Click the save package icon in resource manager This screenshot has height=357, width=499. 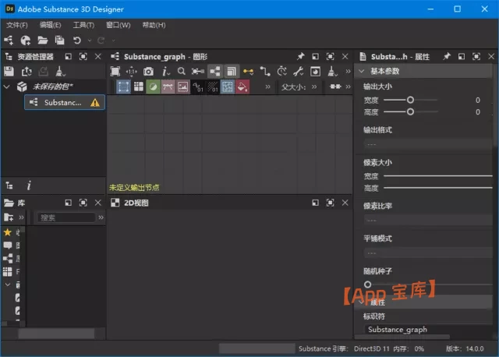9,72
